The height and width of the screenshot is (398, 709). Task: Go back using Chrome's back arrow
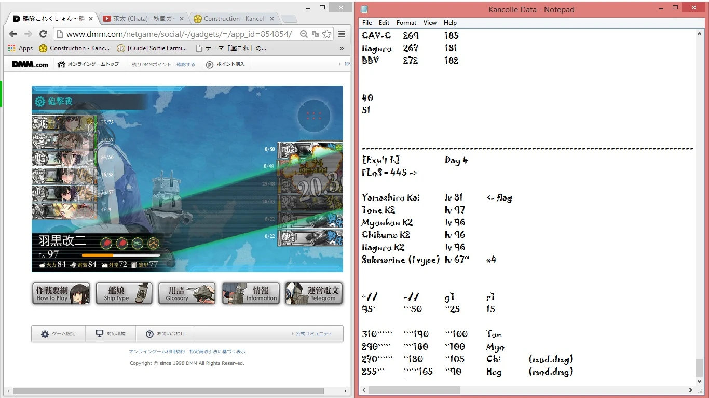13,34
